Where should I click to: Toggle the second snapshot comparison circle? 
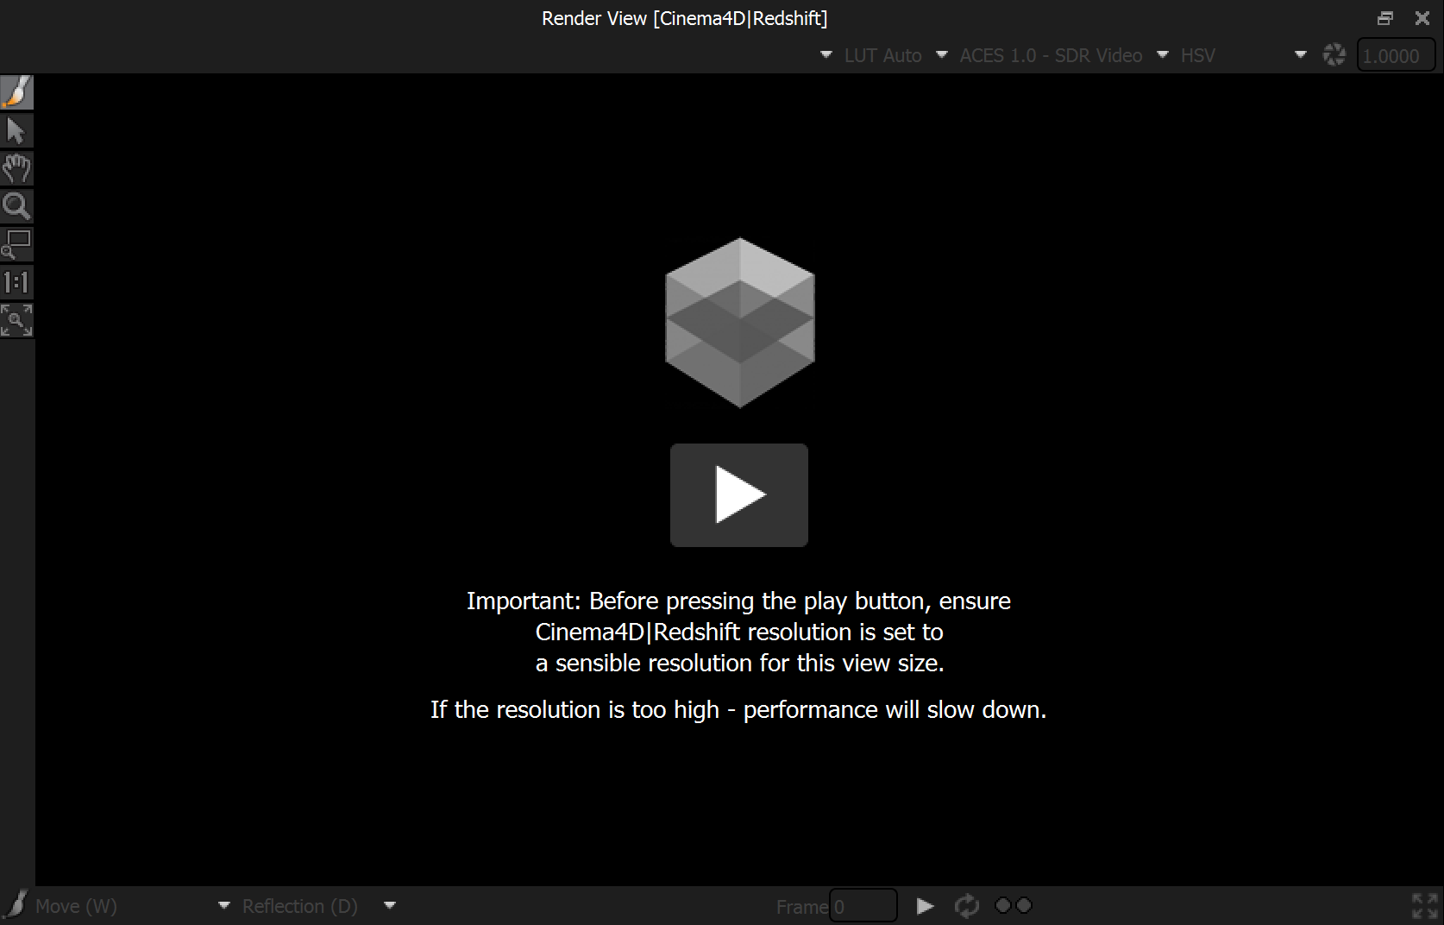pos(1024,905)
